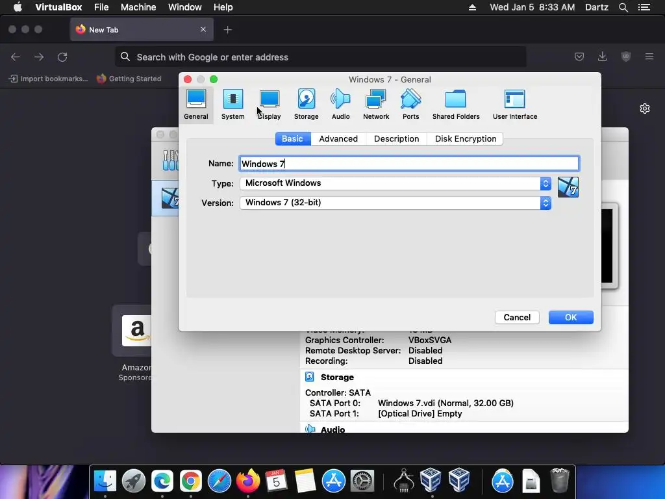The height and width of the screenshot is (499, 665).
Task: Open Microsoft Edge from the Dock
Action: [x=162, y=481]
